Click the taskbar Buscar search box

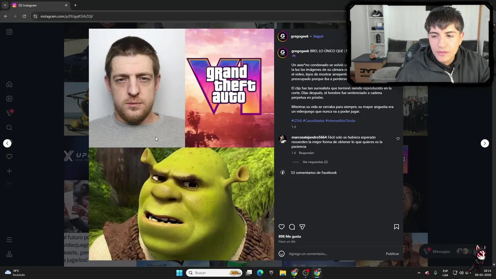pos(214,273)
